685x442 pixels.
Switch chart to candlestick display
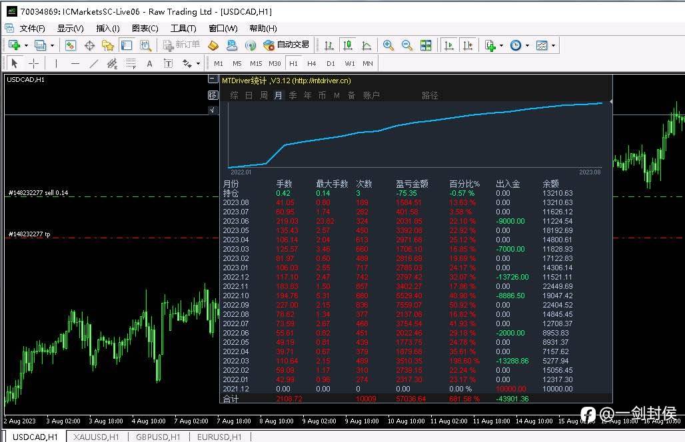[347, 45]
